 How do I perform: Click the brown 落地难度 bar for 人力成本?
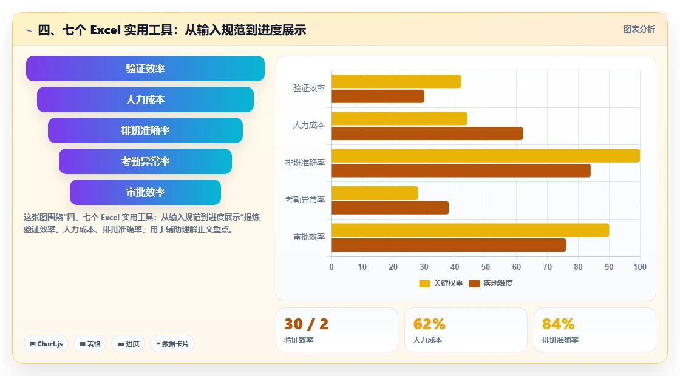coord(427,133)
